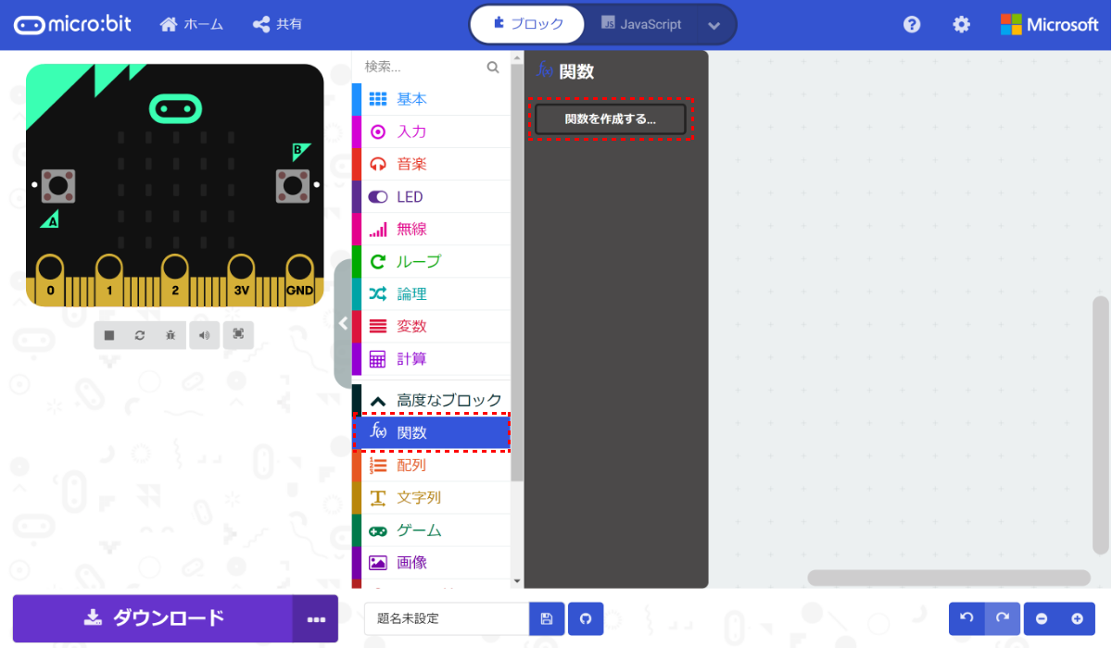Screen dimensions: 1112x648
Task: Open the editor settings gear
Action: click(961, 24)
